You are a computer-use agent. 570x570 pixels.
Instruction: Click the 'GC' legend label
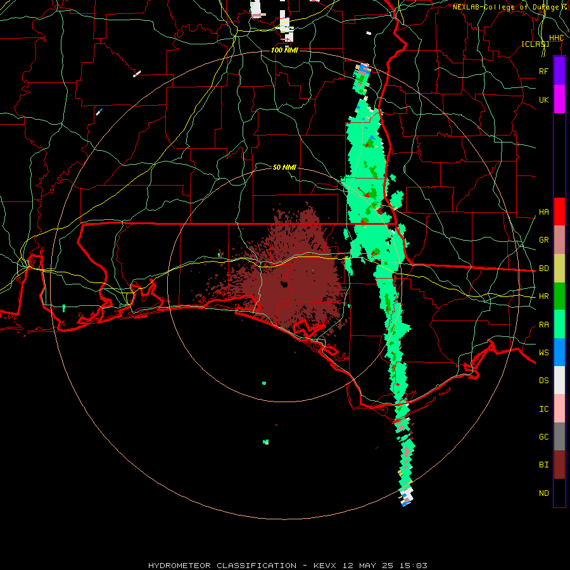pyautogui.click(x=543, y=437)
